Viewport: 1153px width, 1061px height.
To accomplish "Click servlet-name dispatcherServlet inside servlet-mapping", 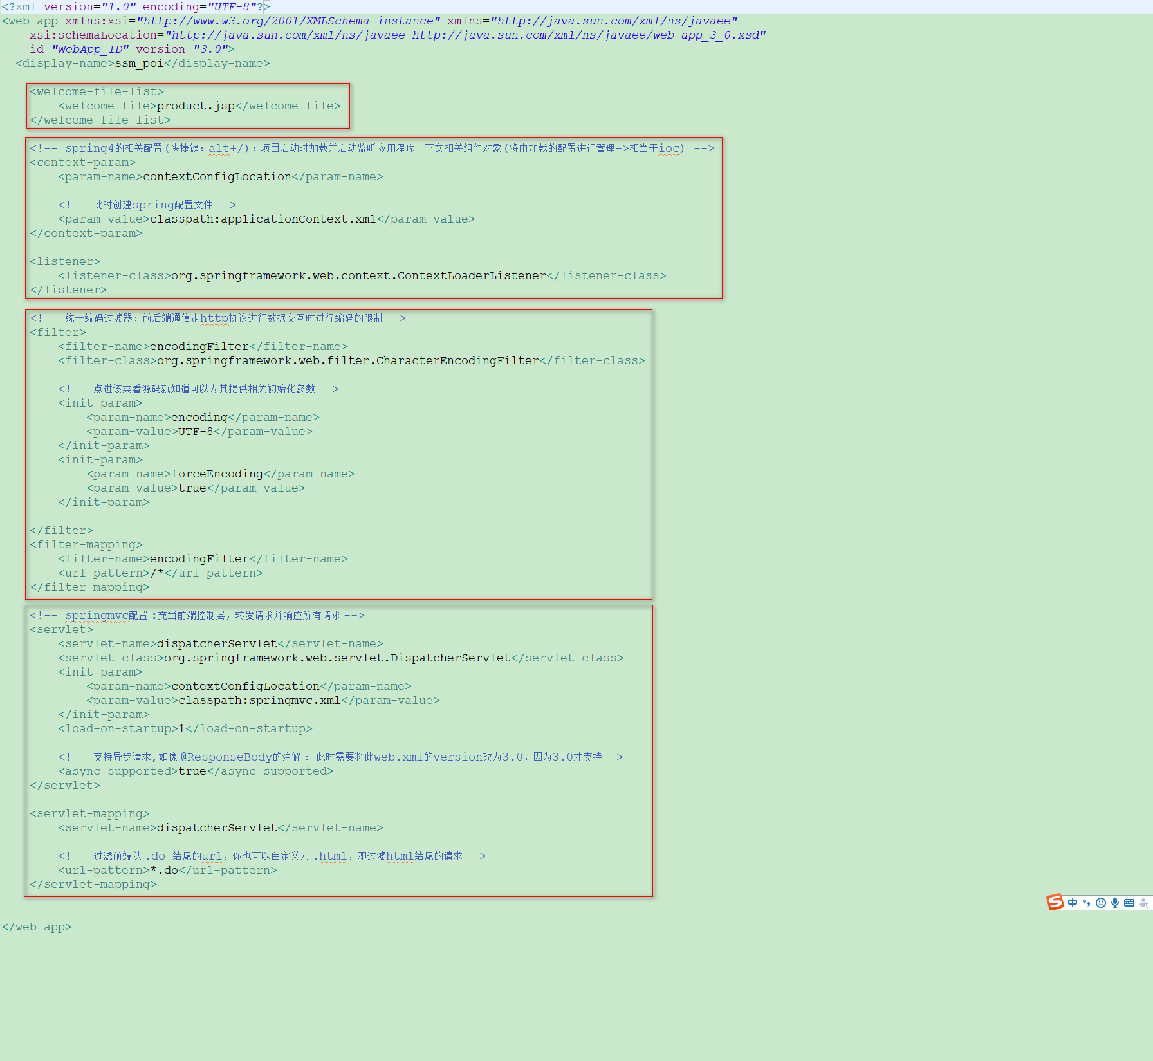I will pos(221,828).
